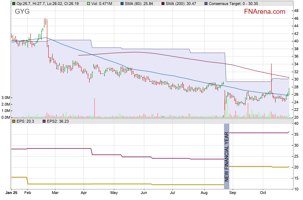Image resolution: width=303 pixels, height=200 pixels.
Task: Click the Consensus Target: 0 - 30.35 legend text
Action: point(231,4)
